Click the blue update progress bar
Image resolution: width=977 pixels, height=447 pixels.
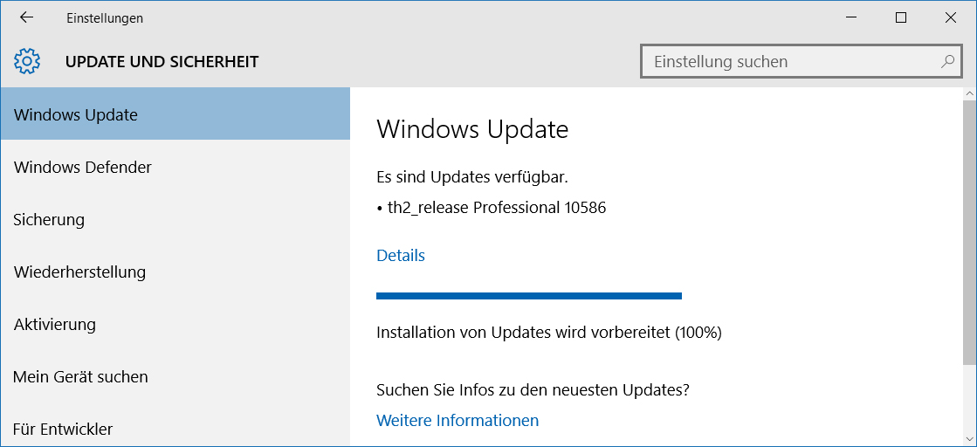[x=529, y=295]
